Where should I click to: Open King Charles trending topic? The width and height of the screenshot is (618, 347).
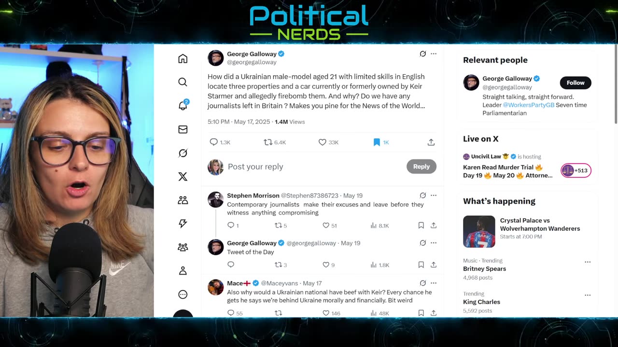482,302
